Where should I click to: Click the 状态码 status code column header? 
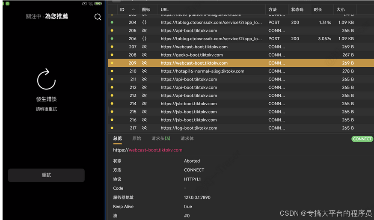tap(297, 9)
